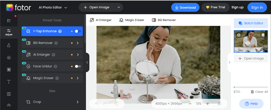Open the AI Photo Editor dropdown

tap(53, 7)
